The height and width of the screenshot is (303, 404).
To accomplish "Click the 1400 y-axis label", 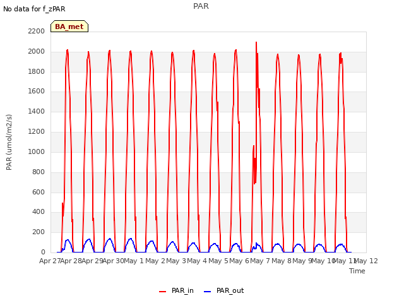I will (37, 111).
